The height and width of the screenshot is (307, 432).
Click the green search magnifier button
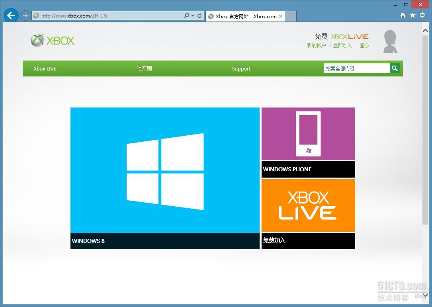[395, 68]
